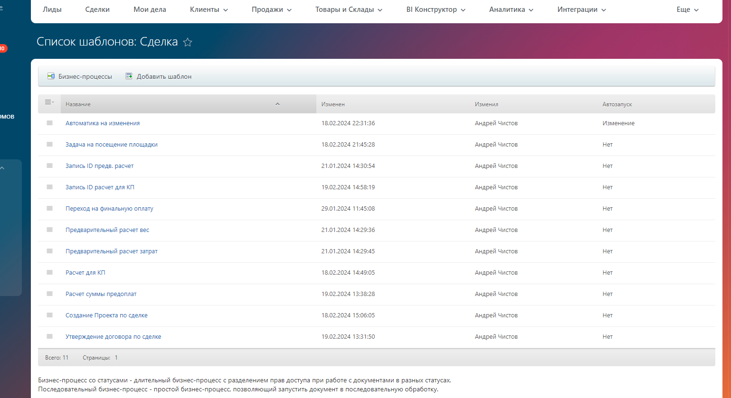
Task: Click the date '19.02.2024 14:58:19'
Action: (x=348, y=187)
